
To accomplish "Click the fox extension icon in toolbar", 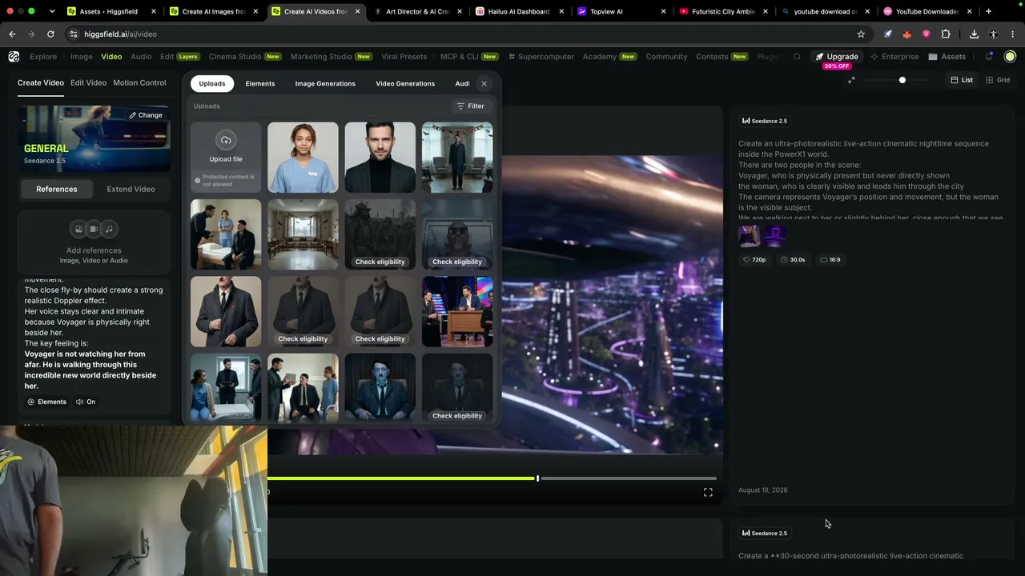I will click(907, 34).
